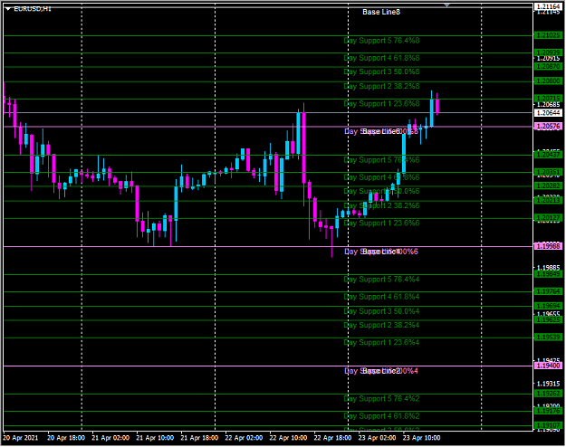Click the triangle icon beside EURUSD,H1 title
The width and height of the screenshot is (566, 447).
click(8, 9)
